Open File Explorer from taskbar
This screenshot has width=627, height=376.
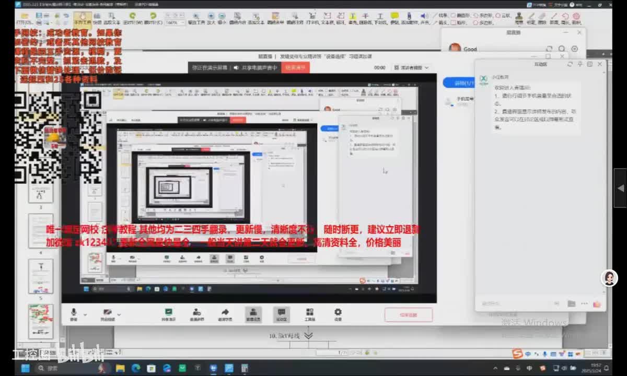pos(120,368)
